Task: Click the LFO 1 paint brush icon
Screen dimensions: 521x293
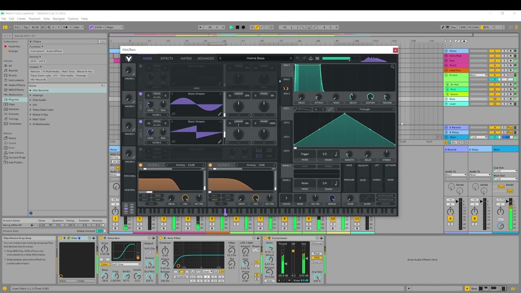Action: 297,109
